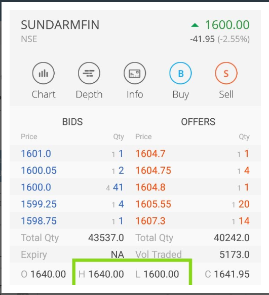Select offer price 1607.3
Image resolution: width=269 pixels, height=295 pixels.
(150, 221)
